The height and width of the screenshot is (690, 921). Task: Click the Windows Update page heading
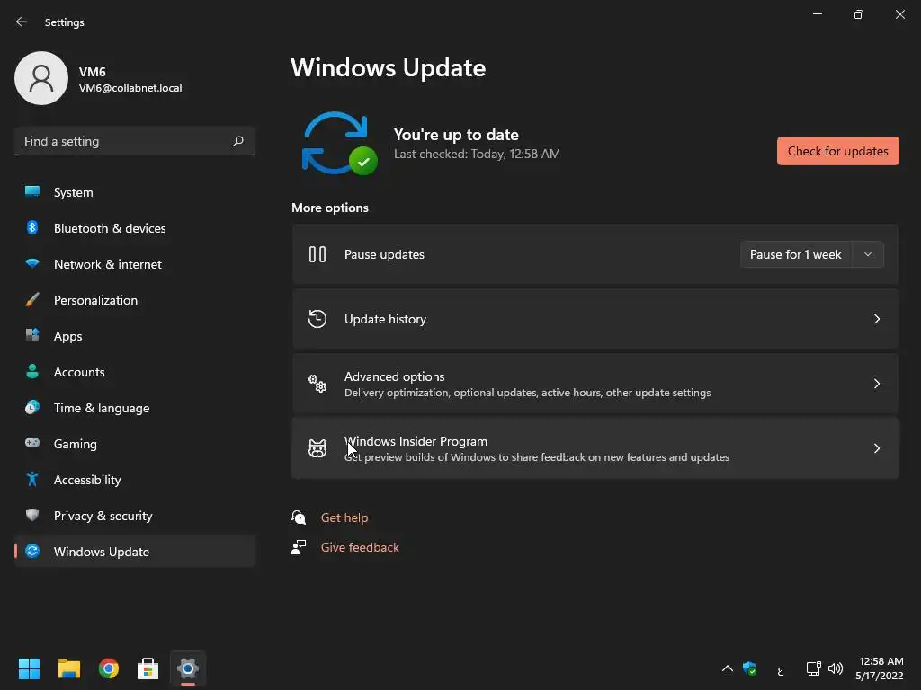pyautogui.click(x=389, y=68)
